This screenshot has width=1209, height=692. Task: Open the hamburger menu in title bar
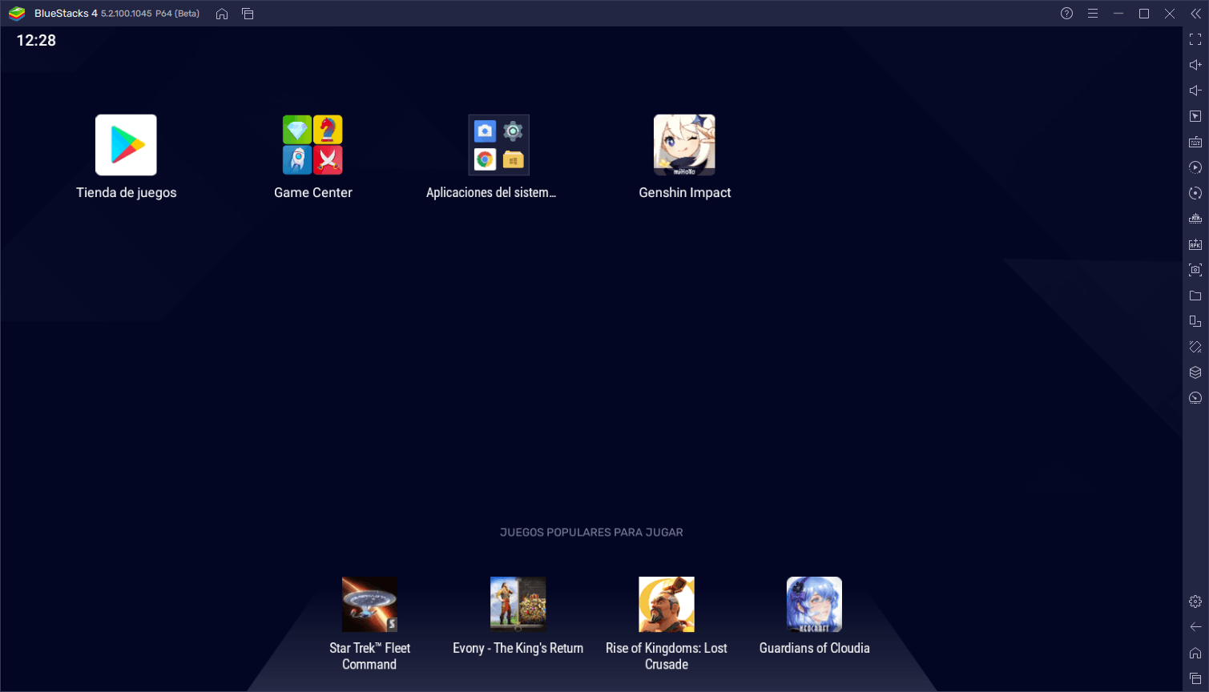click(1092, 14)
